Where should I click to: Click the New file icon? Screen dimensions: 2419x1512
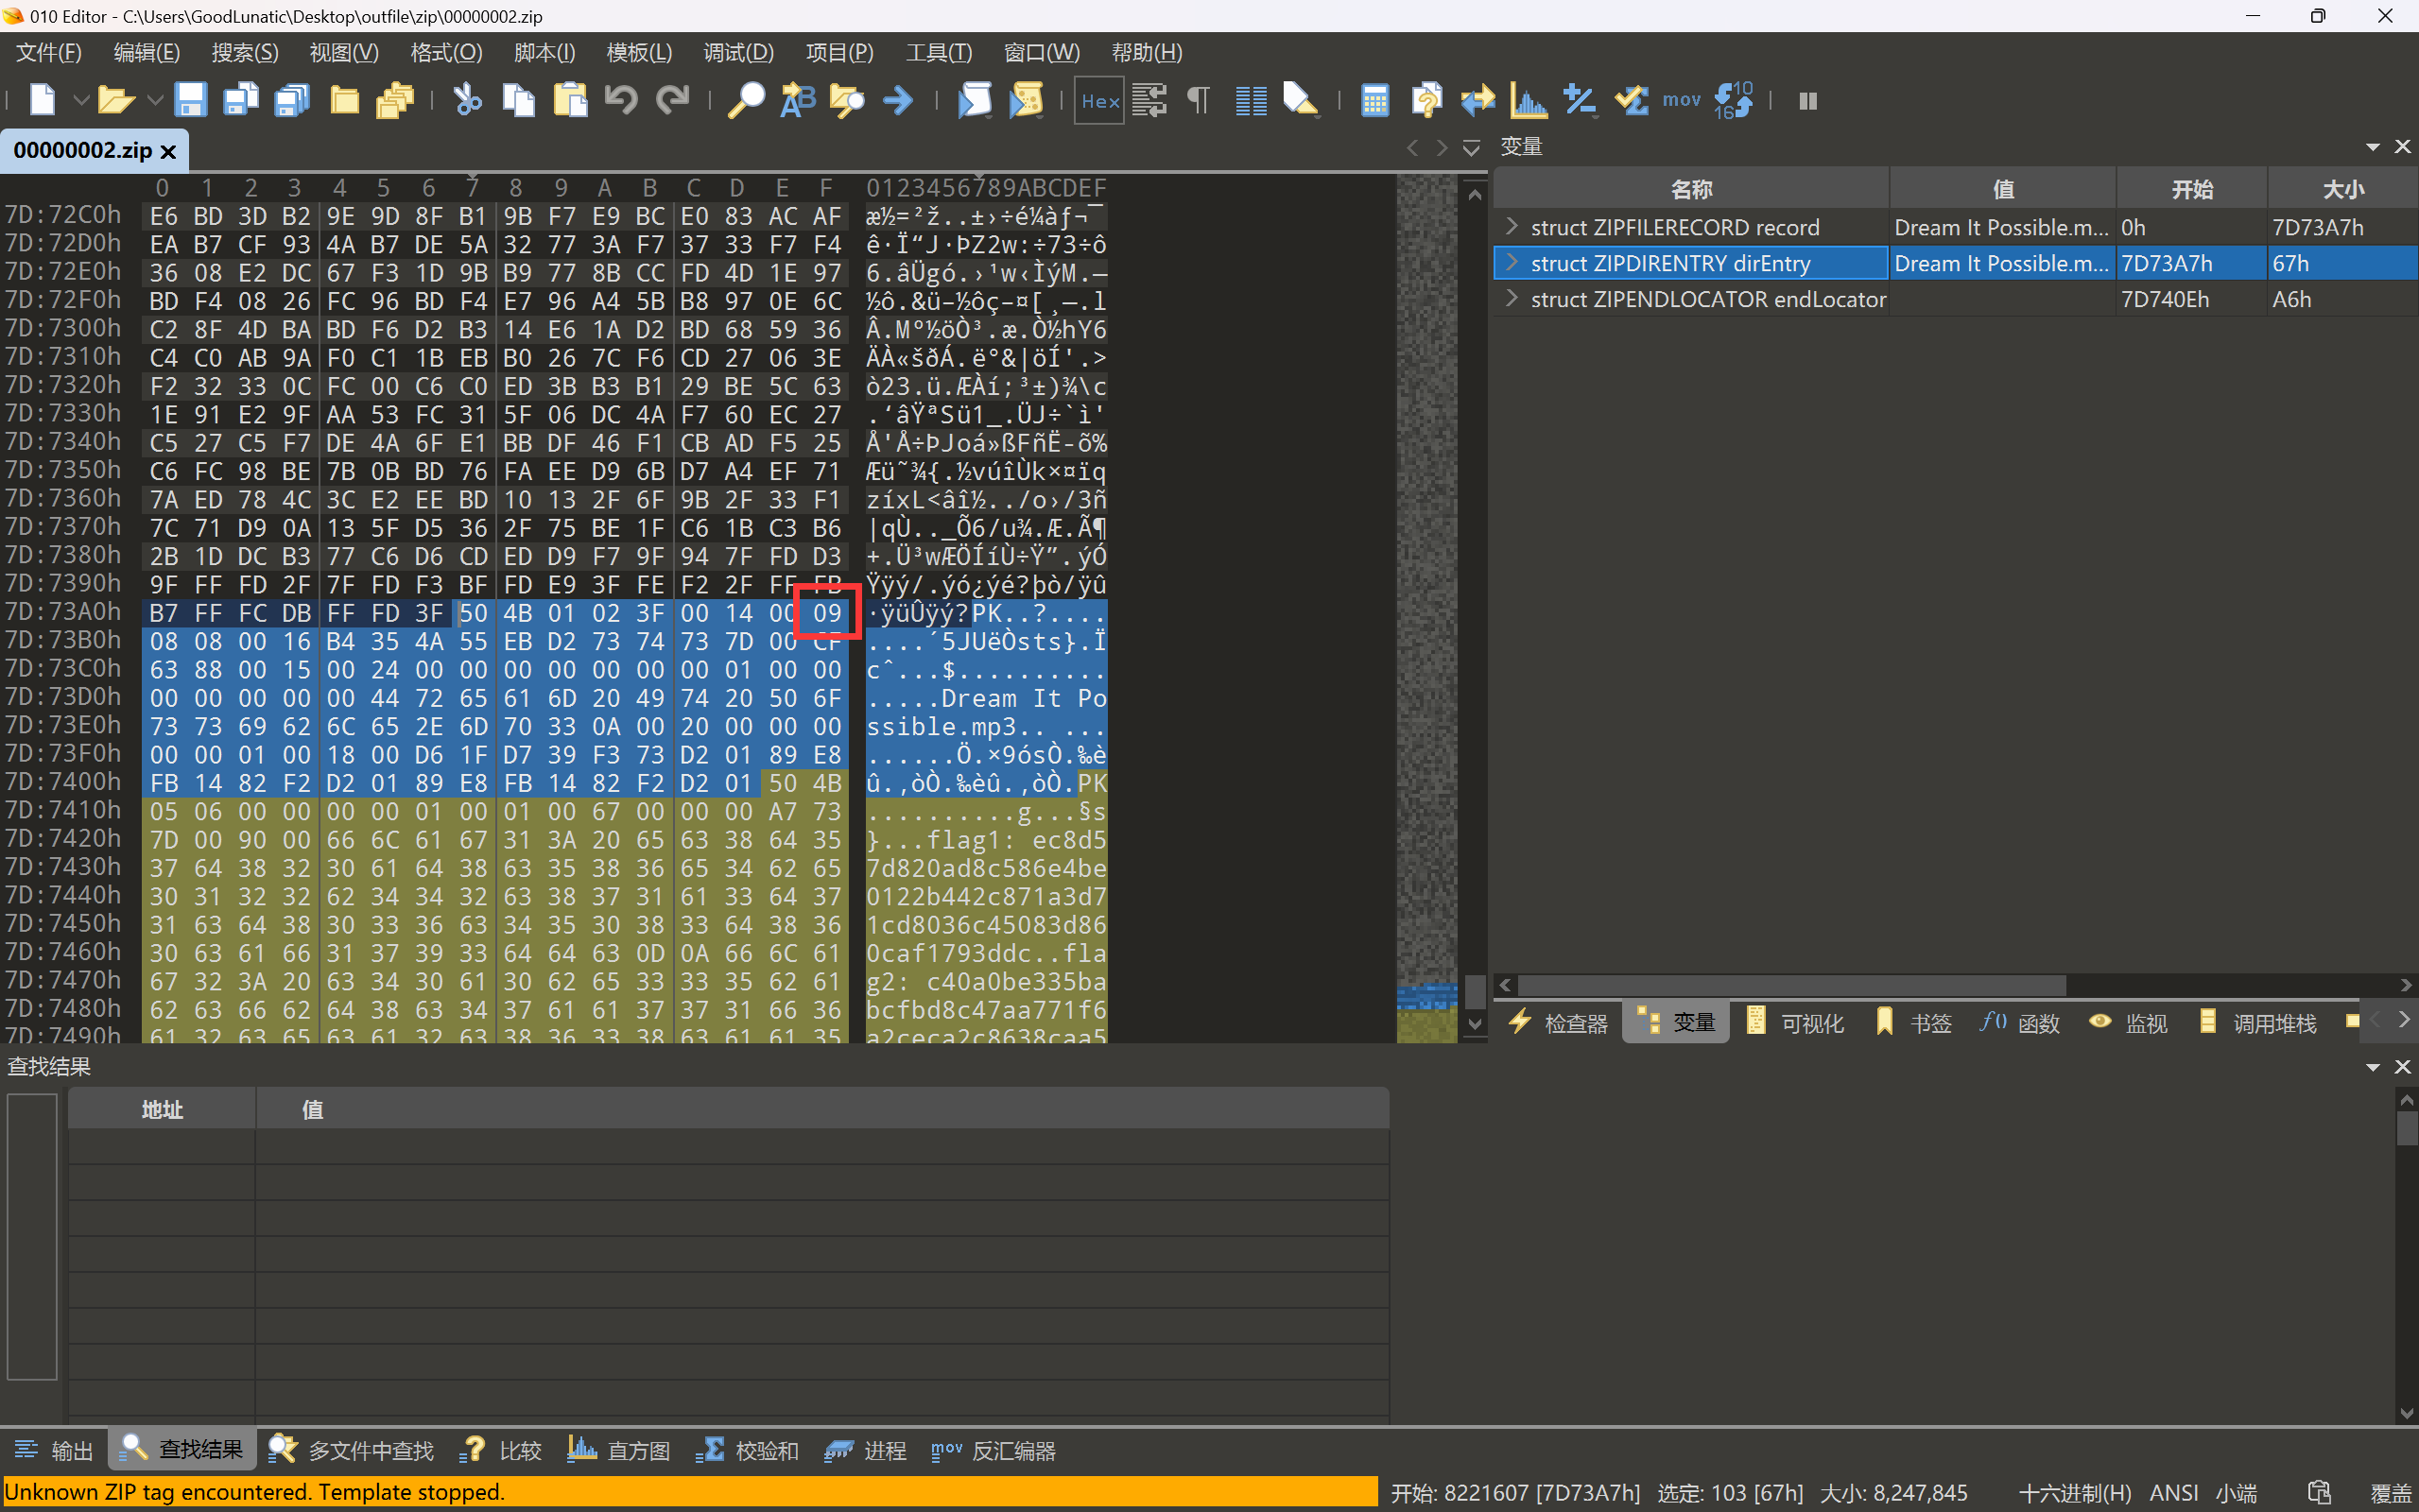pyautogui.click(x=42, y=100)
